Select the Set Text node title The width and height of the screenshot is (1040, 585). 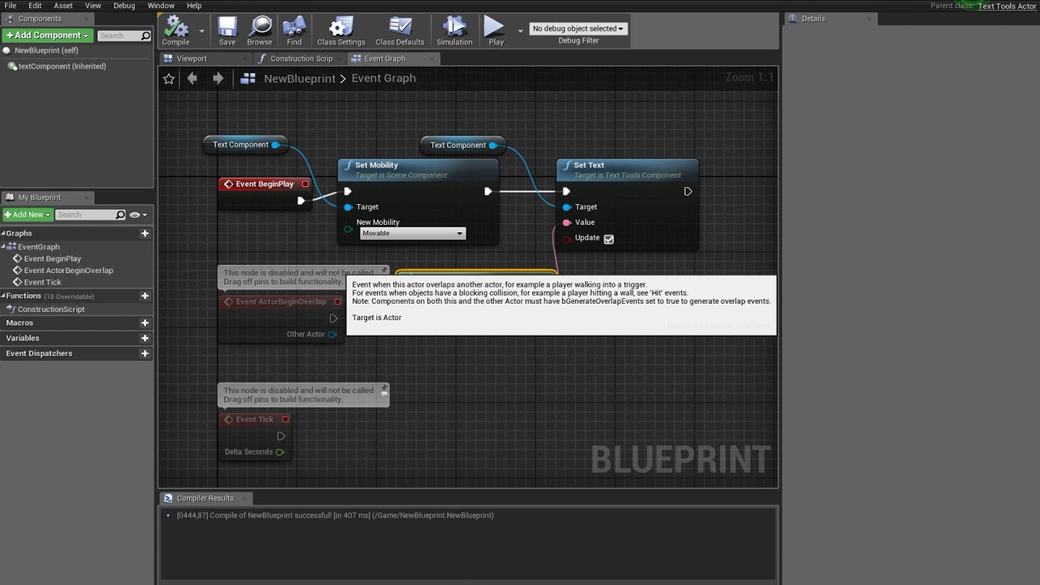[x=589, y=165]
